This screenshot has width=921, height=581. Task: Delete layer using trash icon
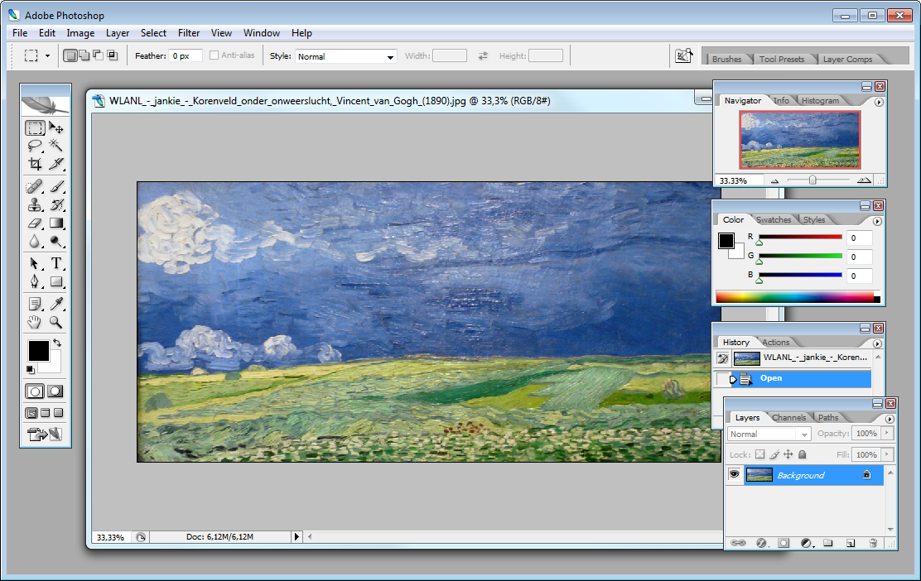(x=874, y=543)
